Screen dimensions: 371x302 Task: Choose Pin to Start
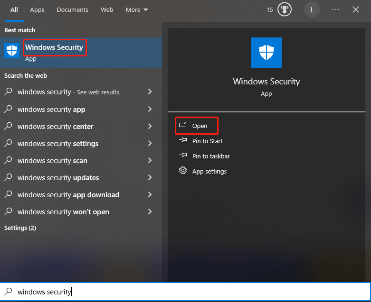pos(207,141)
